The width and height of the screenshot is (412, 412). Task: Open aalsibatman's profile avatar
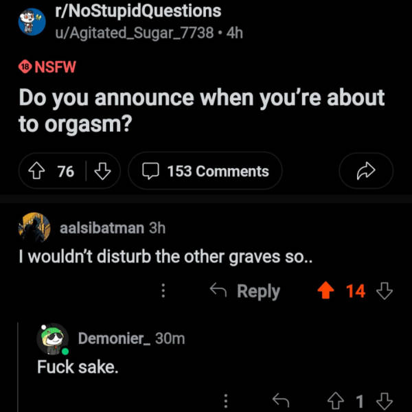[36, 227]
